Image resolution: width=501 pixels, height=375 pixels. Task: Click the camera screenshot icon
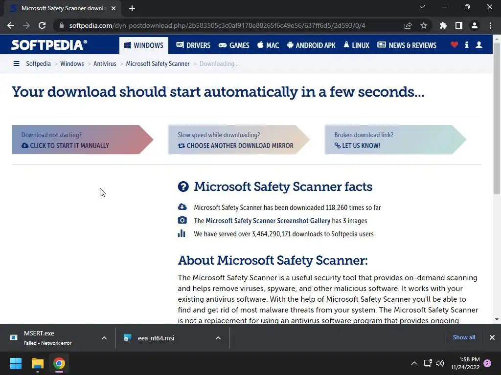coord(182,220)
